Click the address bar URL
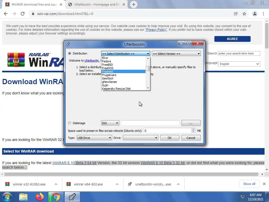269x202 pixels. point(65,14)
